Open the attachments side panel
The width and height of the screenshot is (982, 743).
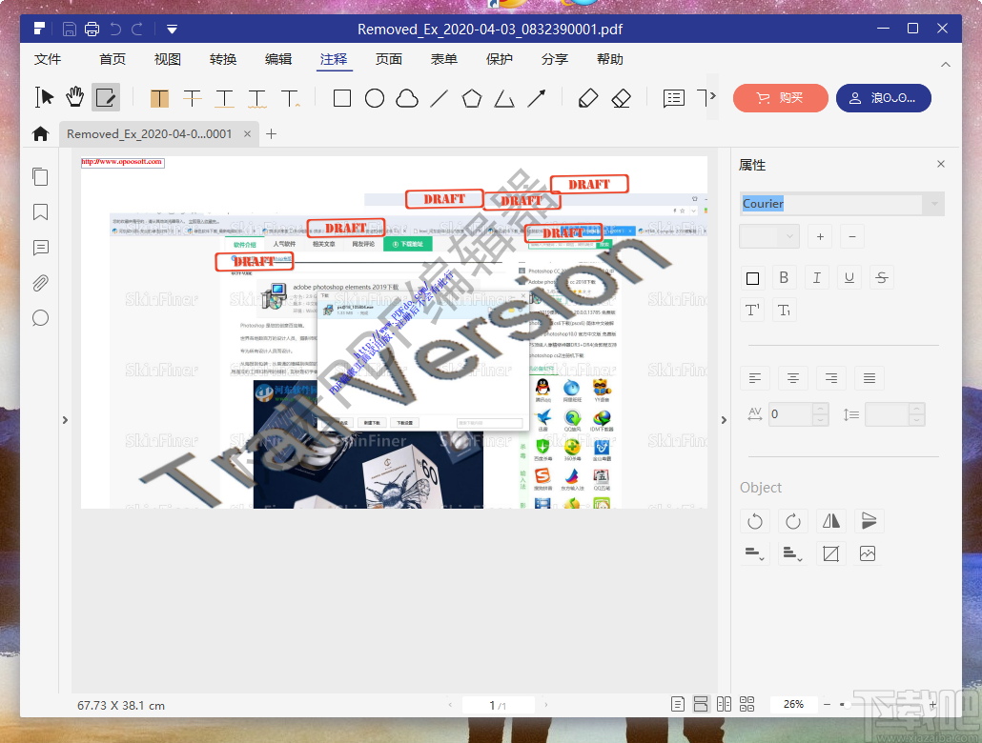[x=40, y=283]
